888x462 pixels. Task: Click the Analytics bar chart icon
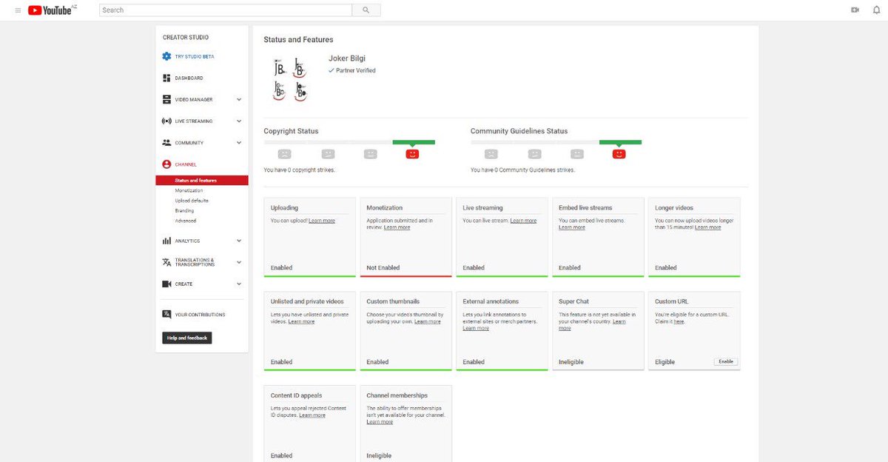click(x=166, y=241)
